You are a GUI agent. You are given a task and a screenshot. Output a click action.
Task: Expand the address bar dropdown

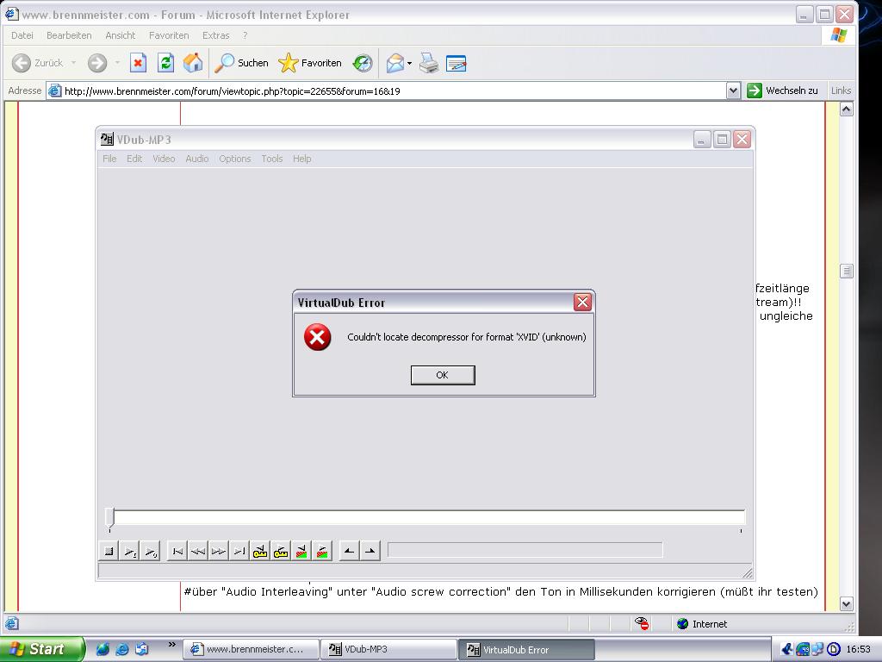click(x=733, y=91)
